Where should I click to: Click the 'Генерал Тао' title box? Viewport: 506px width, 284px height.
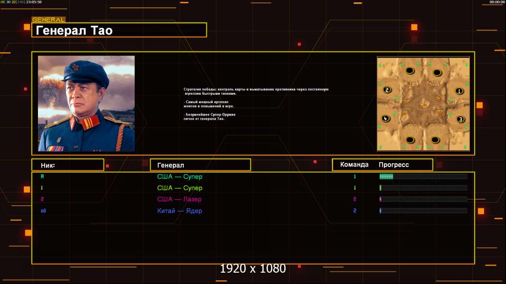pos(119,30)
